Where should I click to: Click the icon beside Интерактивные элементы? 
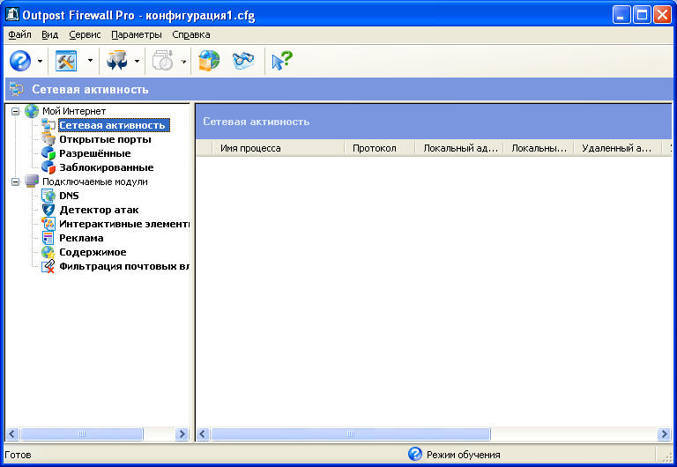[48, 224]
